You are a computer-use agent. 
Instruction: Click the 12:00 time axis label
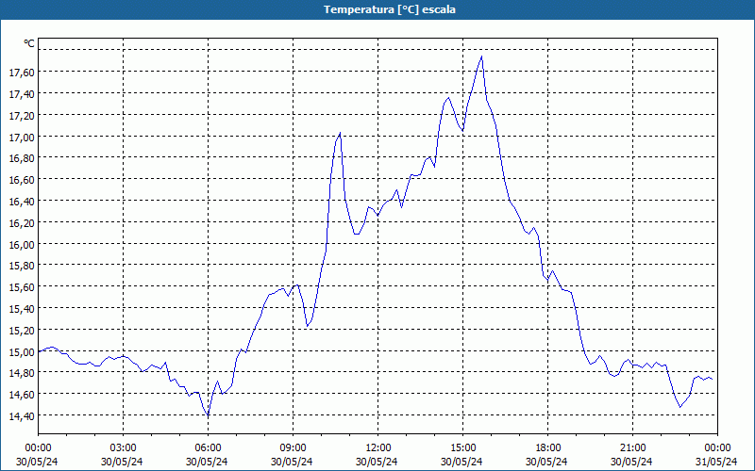pyautogui.click(x=378, y=448)
